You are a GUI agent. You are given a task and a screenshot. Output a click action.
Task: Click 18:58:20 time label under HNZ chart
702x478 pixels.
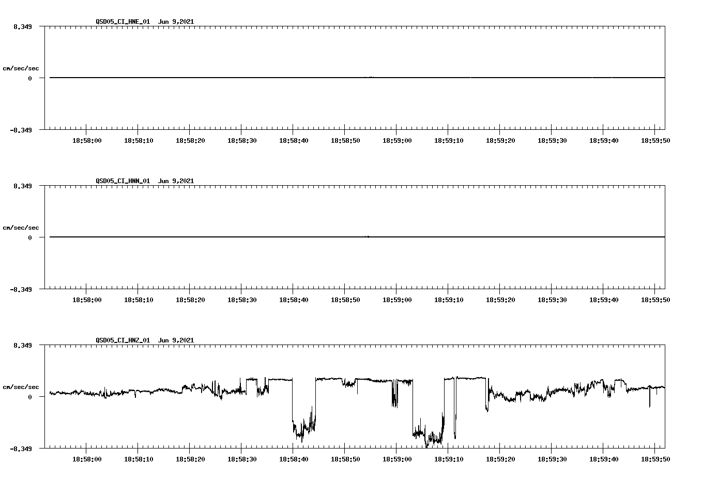190,459
